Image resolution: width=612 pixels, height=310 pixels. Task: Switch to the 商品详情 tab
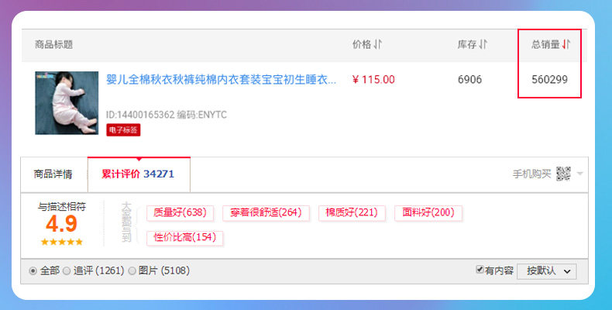[x=53, y=174]
